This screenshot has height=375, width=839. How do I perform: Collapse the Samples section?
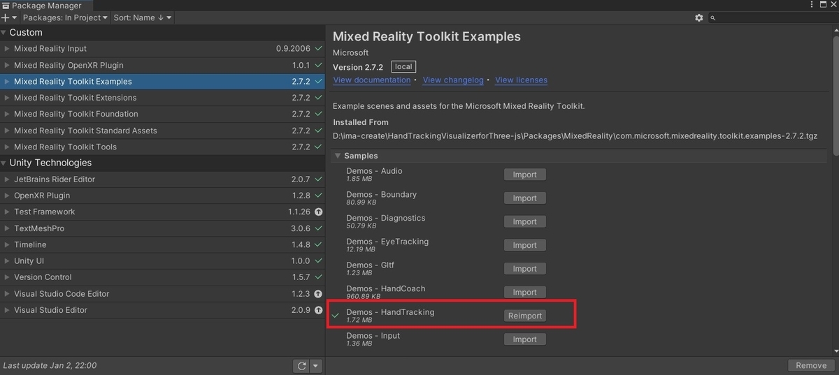coord(338,156)
